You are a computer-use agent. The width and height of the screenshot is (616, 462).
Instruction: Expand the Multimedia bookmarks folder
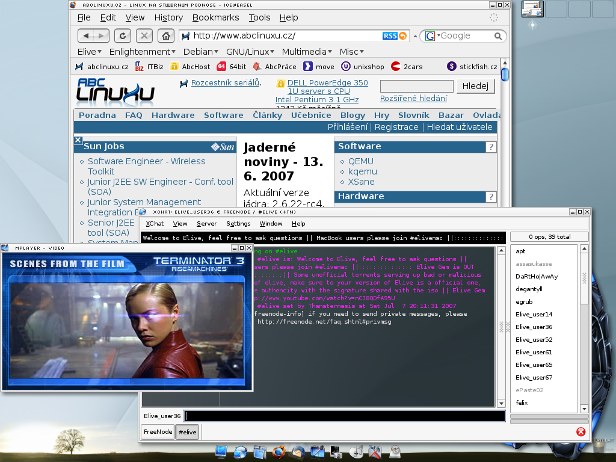307,52
